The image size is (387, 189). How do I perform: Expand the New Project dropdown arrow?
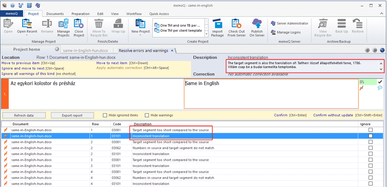point(140,35)
